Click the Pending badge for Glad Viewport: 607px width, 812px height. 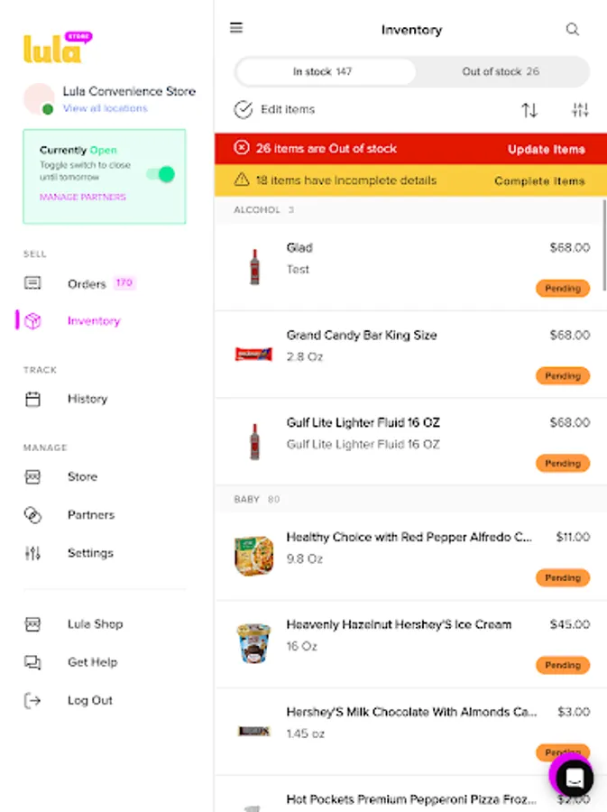(x=563, y=289)
